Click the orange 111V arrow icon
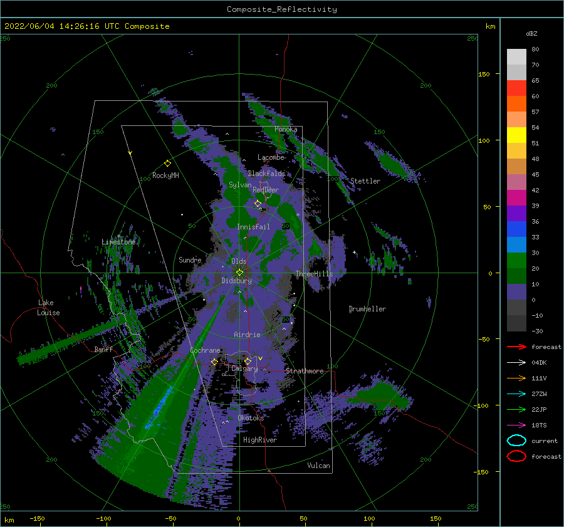 pos(516,378)
